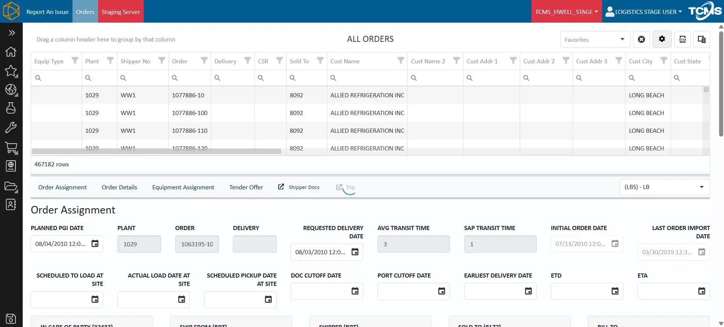Screen dimensions: 724x327
Task: Open Actual Load Date At Site calendar
Action: tap(182, 299)
